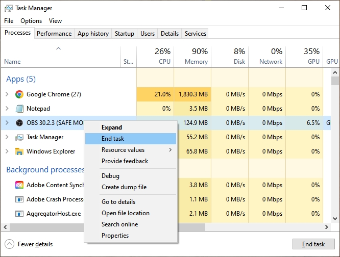Viewport: 340px width, 257px height.
Task: Open the Options menu
Action: tap(31, 21)
